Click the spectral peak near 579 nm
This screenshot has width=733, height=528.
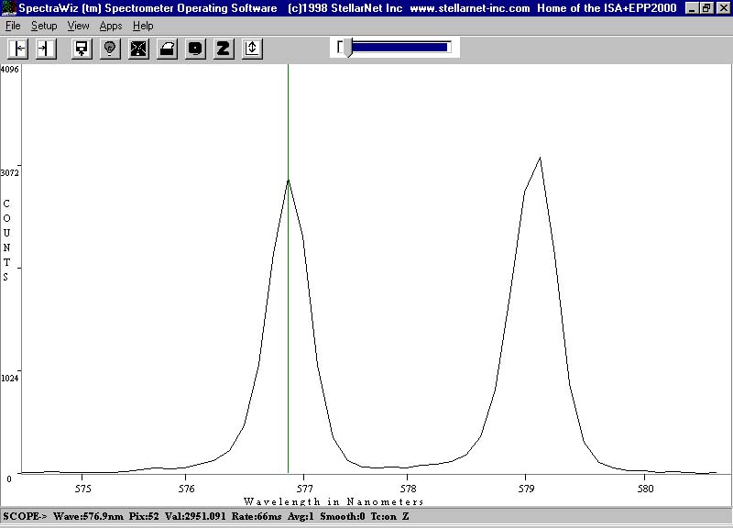point(540,158)
